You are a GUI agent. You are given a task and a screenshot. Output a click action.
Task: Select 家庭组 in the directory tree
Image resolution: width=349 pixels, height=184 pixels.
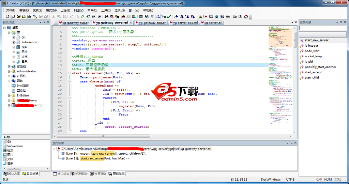click(21, 66)
